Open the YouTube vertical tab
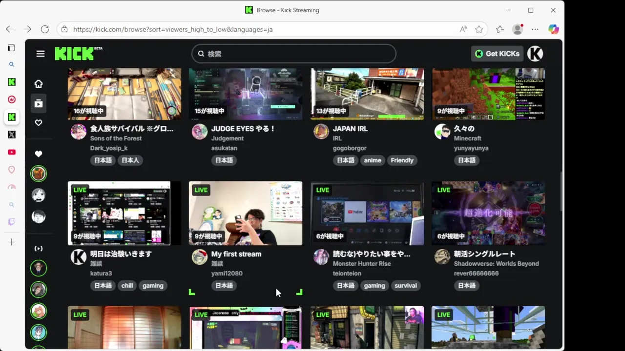The height and width of the screenshot is (351, 625). (x=12, y=152)
